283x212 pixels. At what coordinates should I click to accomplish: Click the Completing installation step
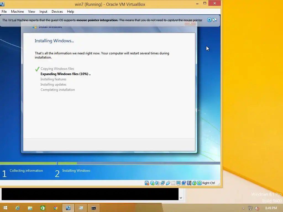pos(58,90)
